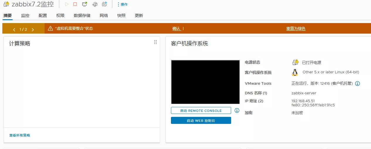Image resolution: width=371 pixels, height=149 pixels.
Task: Click the red power off (stop) icon
Action: pyautogui.click(x=75, y=4)
